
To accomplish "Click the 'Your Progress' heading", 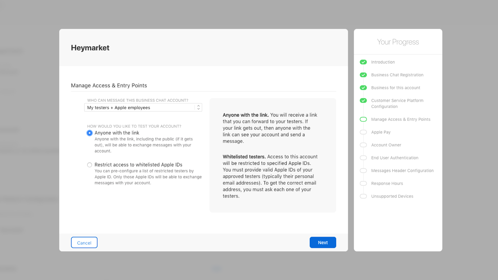I will 398,42.
